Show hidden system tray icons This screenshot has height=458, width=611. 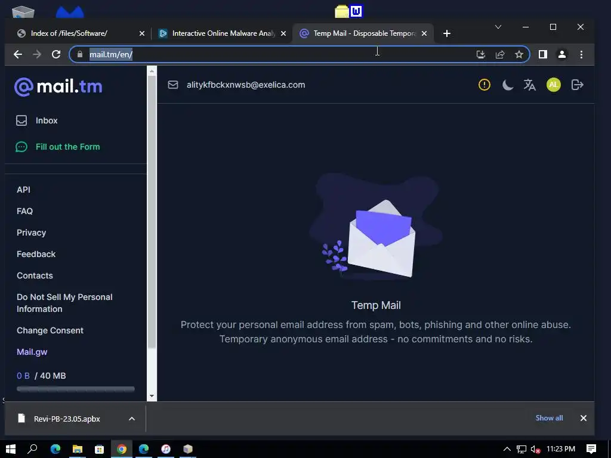coord(507,449)
